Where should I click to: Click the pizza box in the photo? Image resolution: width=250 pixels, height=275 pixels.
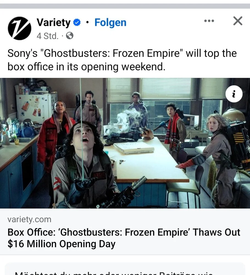point(134,148)
